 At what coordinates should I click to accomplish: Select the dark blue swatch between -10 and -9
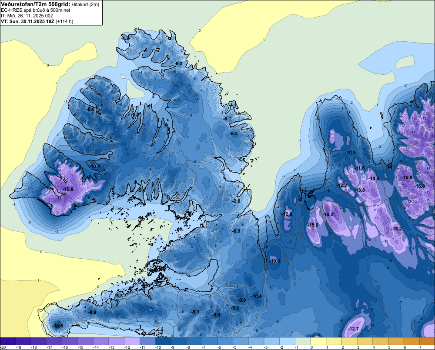[x=163, y=341]
